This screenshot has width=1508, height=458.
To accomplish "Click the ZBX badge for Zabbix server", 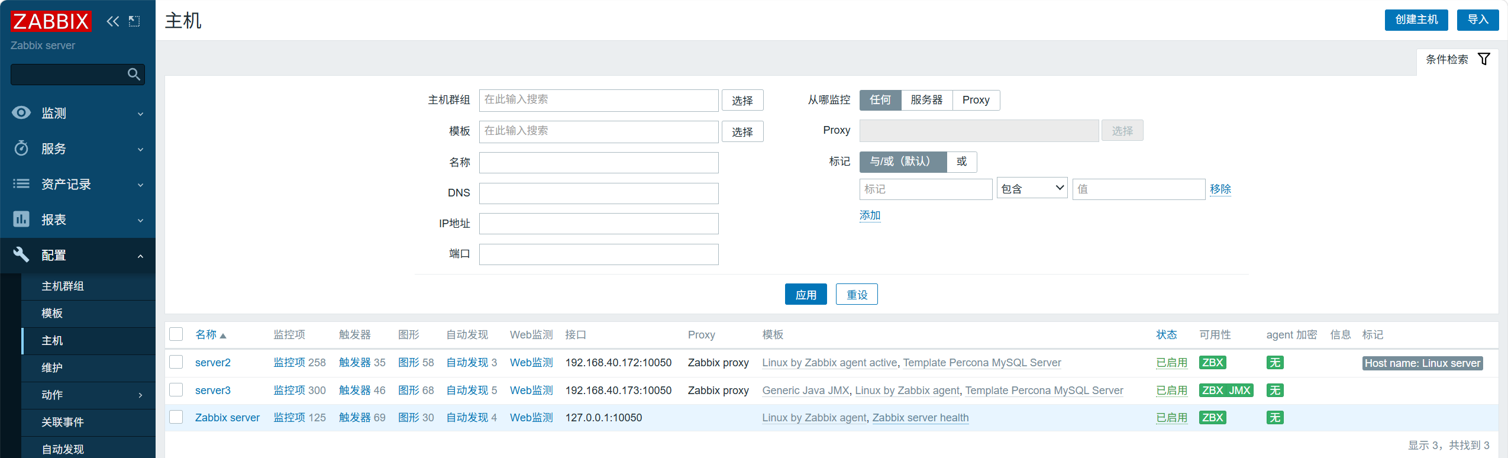I will (1212, 418).
